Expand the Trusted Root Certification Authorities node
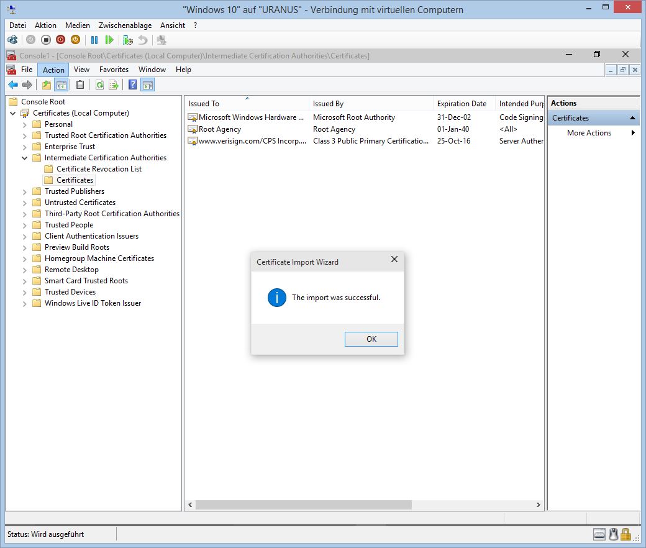 (25, 135)
